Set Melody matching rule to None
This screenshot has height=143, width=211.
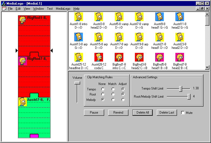(x=103, y=100)
